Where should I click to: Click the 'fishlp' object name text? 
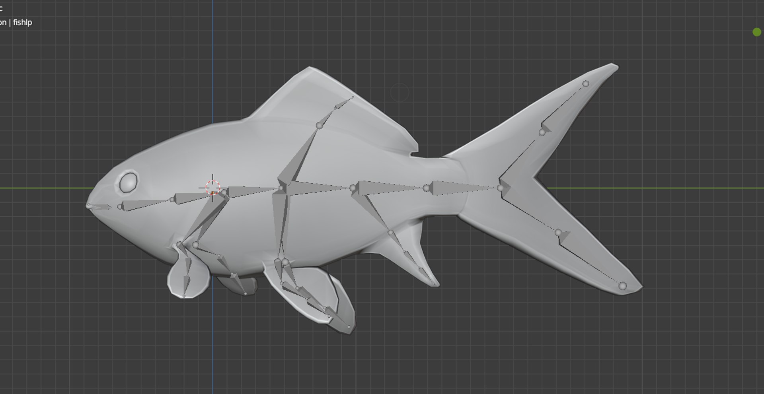pyautogui.click(x=22, y=22)
